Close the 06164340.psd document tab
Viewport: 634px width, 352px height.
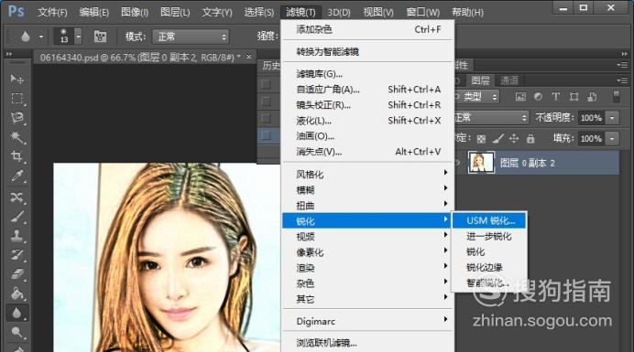[248, 57]
